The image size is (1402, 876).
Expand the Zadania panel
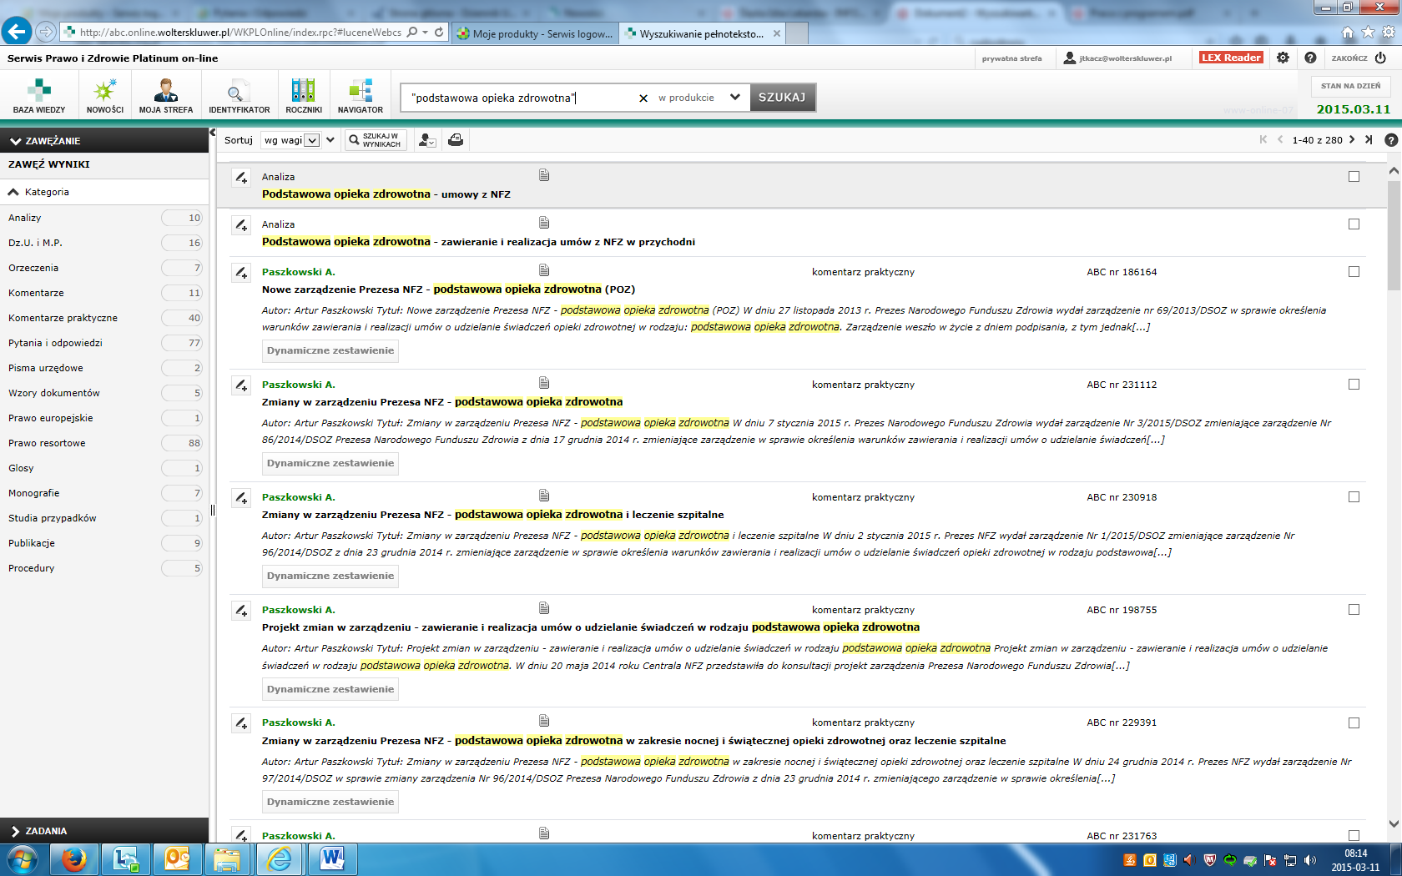[x=104, y=831]
